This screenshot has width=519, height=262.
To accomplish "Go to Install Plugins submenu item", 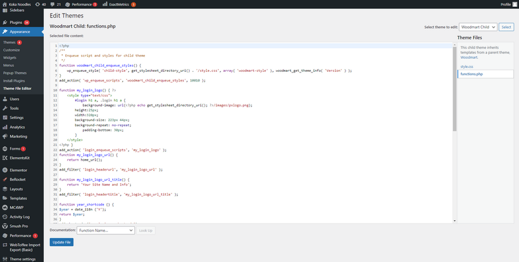I will tap(14, 80).
